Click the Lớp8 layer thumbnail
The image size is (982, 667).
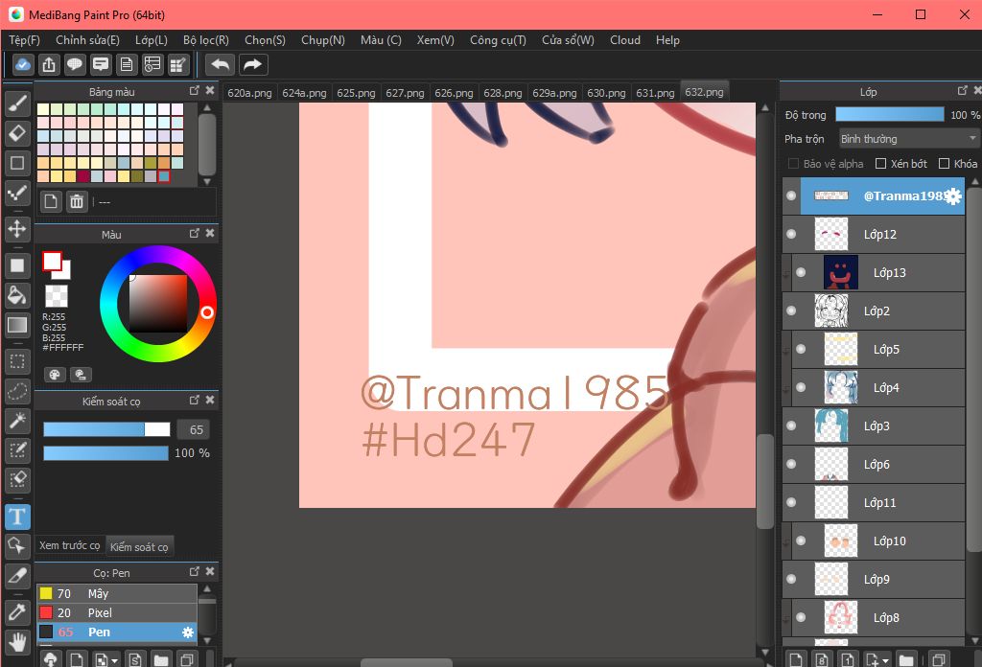pyautogui.click(x=840, y=617)
